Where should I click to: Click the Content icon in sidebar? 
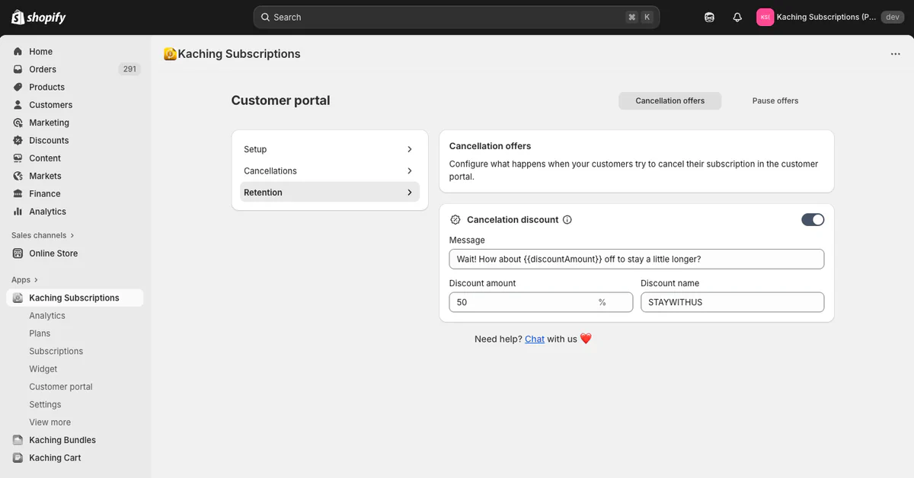(18, 158)
